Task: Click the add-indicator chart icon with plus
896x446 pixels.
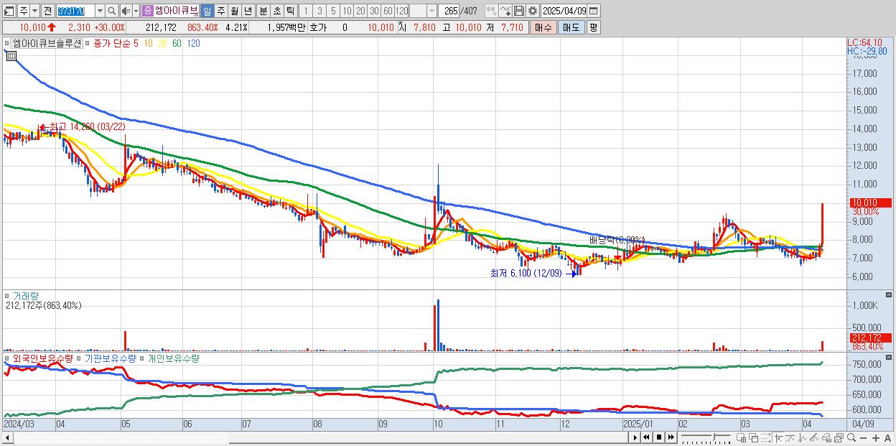Action: point(505,11)
